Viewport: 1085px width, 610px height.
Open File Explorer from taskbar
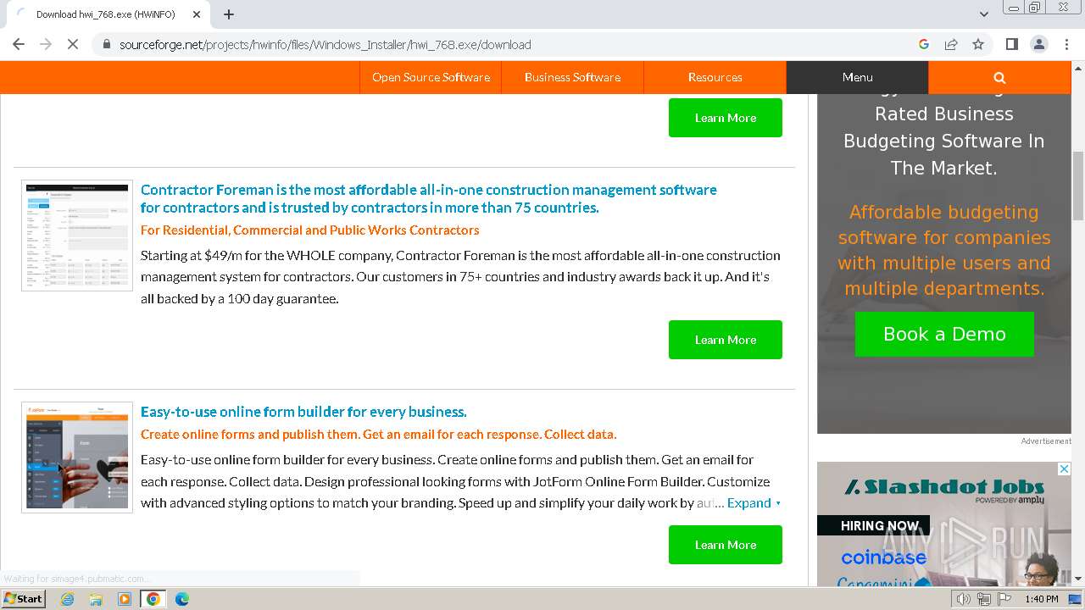point(96,599)
